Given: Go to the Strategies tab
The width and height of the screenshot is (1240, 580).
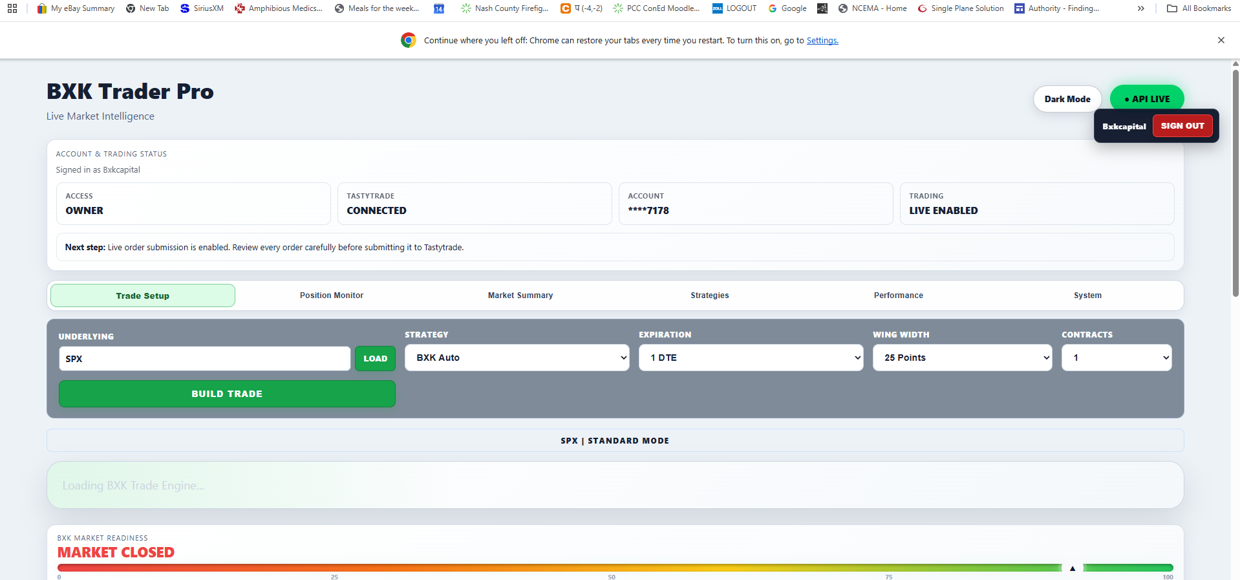Looking at the screenshot, I should pos(710,295).
